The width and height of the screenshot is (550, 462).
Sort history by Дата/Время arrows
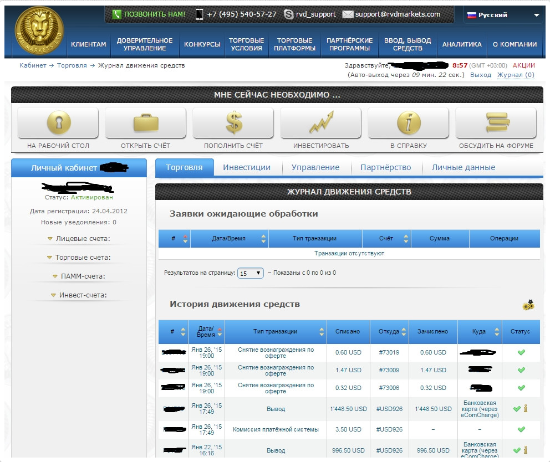tap(220, 332)
